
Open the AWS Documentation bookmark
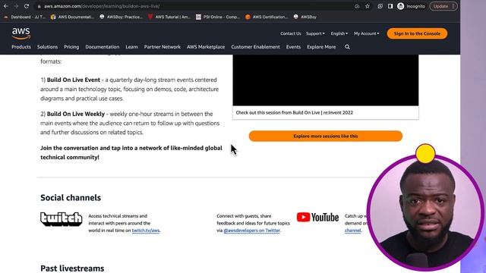73,17
